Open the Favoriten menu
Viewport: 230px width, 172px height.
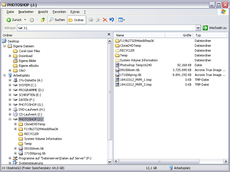59,12
